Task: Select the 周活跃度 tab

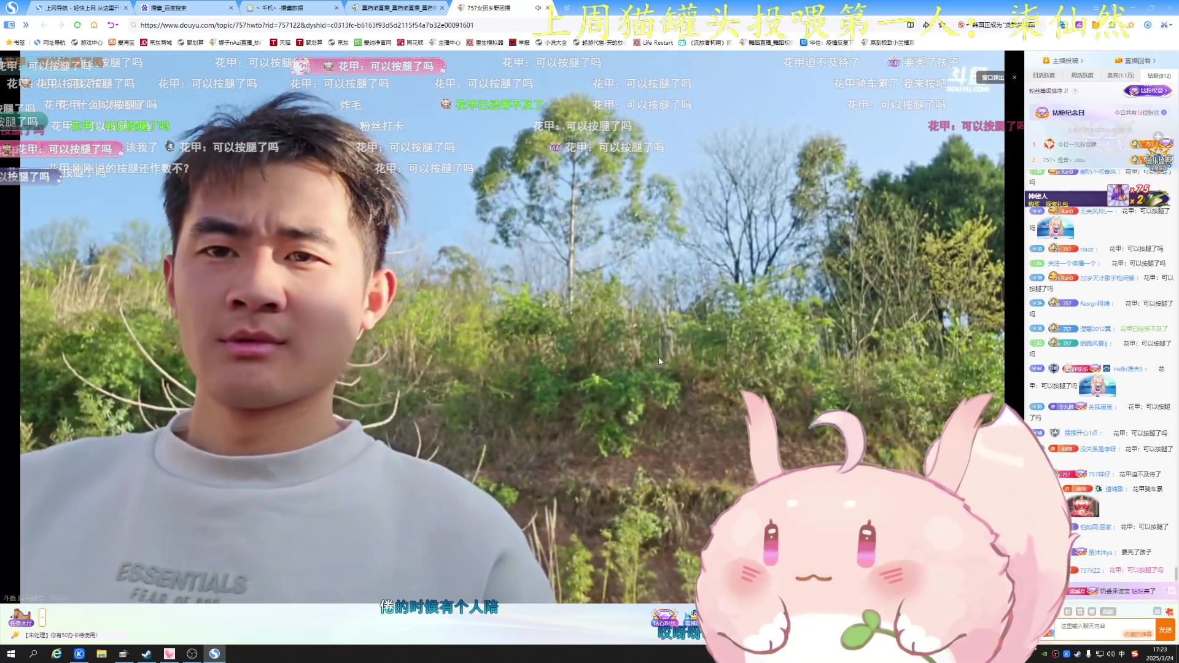Action: (x=1082, y=76)
